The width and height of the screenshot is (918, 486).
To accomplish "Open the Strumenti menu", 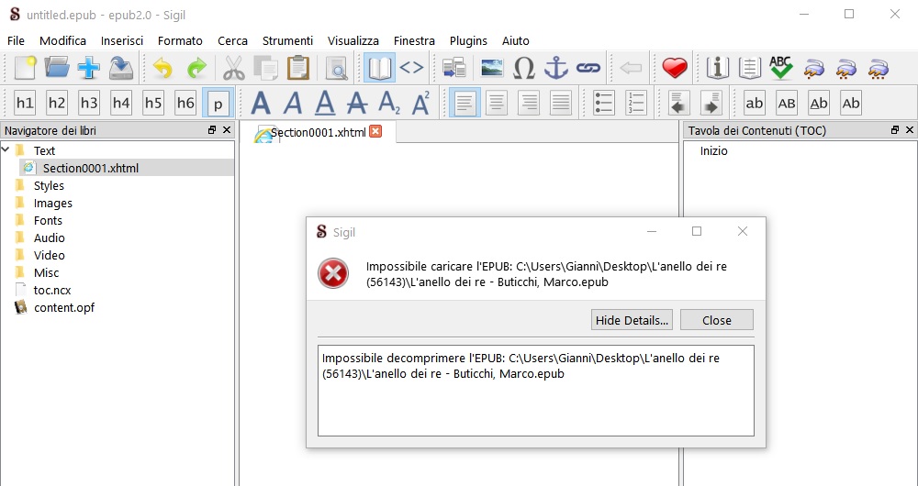I will 287,41.
